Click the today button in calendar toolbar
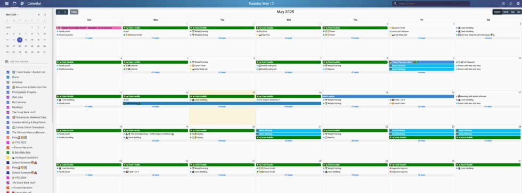 pyautogui.click(x=74, y=12)
